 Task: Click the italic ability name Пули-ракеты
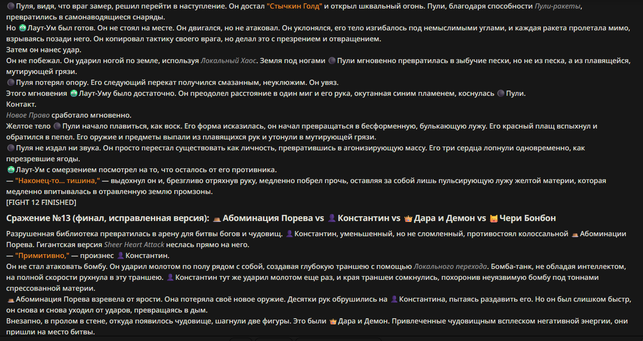coord(558,6)
